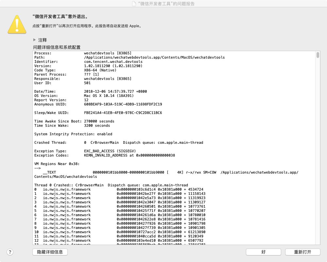Click the 隐藏详细信息 button
The height and width of the screenshot is (262, 327).
[x=50, y=252]
